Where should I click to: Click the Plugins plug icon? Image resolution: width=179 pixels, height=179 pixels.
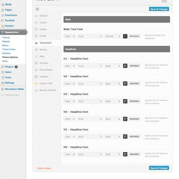3,67
